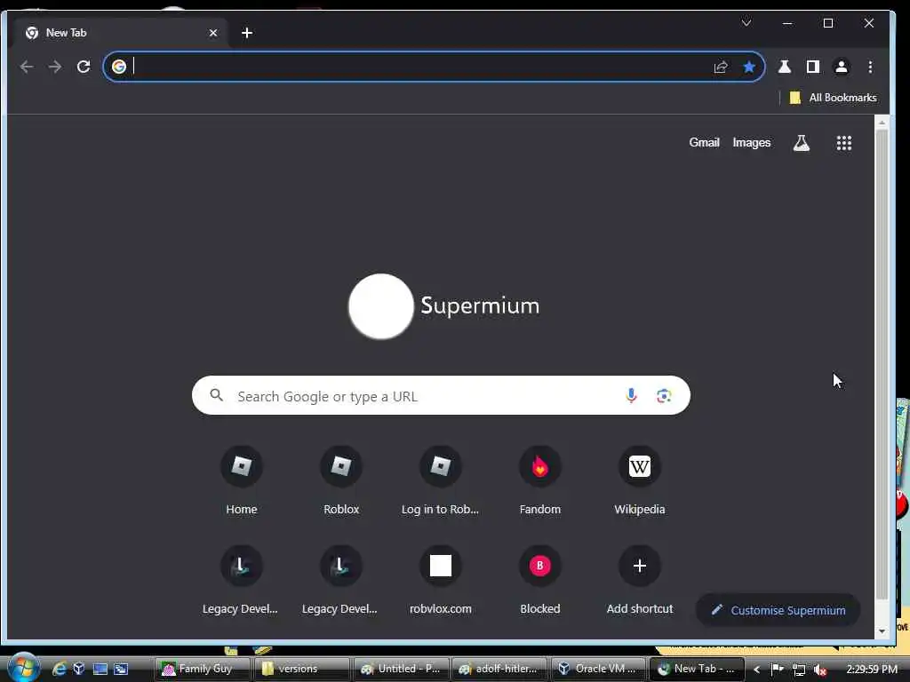Switch to Family Guy taskbar window
The height and width of the screenshot is (682, 910).
coord(203,669)
